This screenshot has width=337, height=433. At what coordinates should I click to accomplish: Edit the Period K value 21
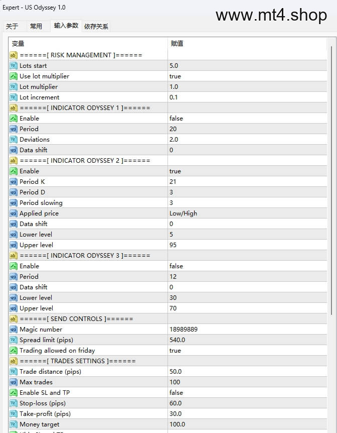(247, 182)
